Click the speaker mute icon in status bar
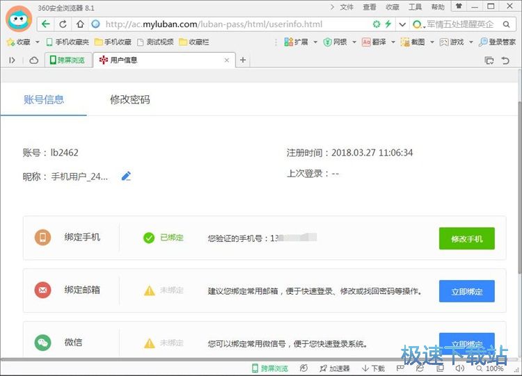 (460, 368)
